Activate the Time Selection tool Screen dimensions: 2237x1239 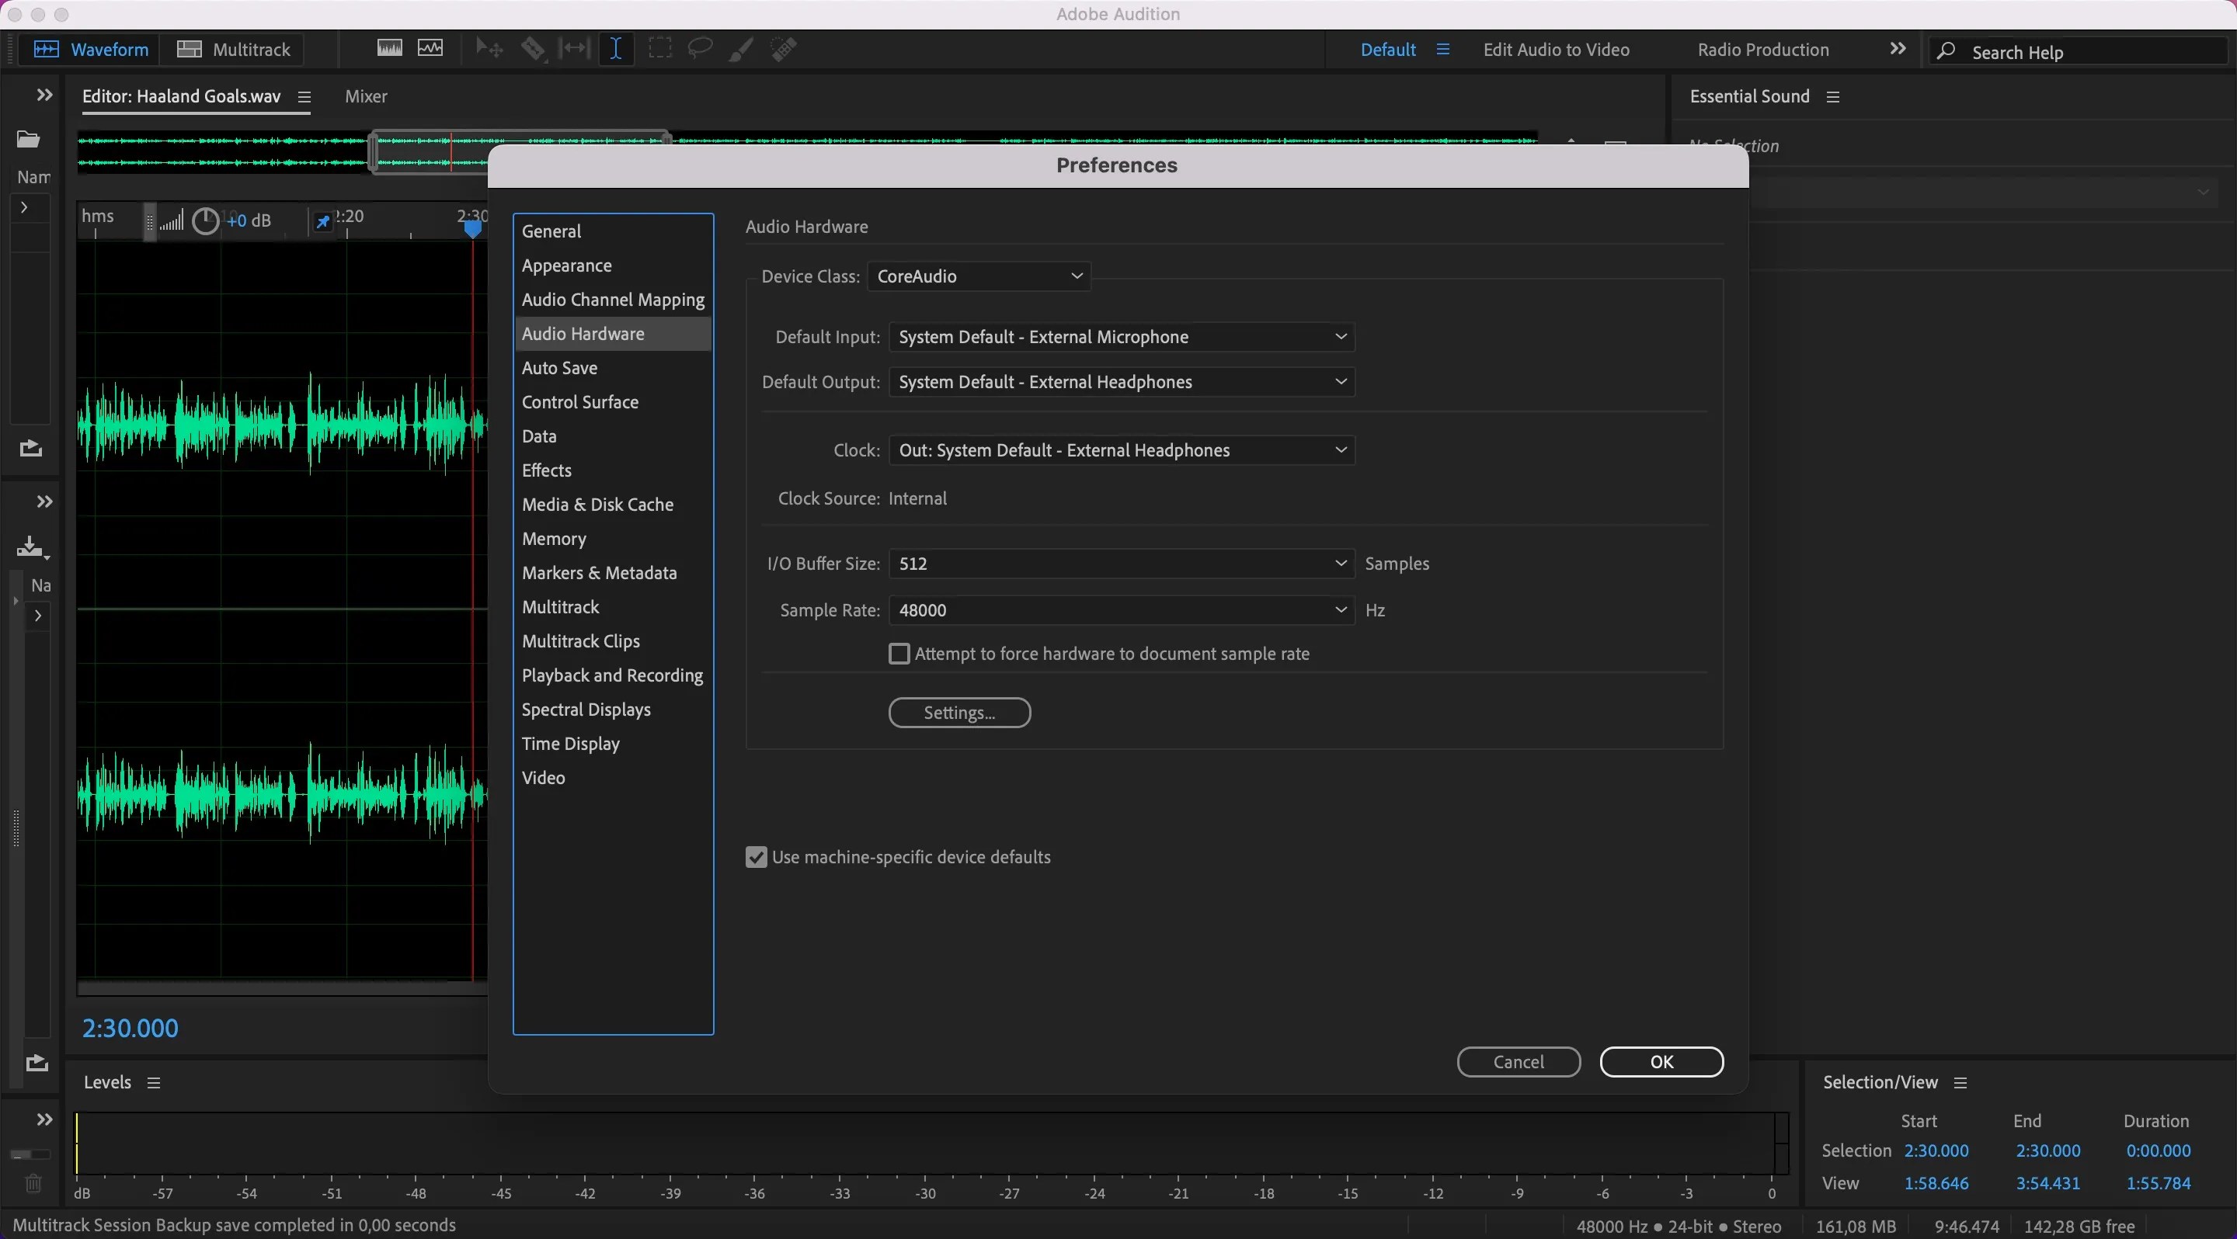click(616, 49)
